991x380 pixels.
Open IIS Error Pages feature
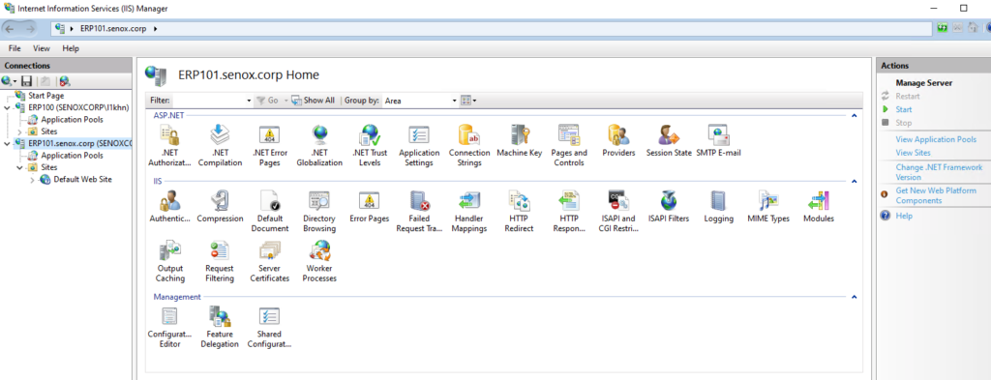pos(369,206)
